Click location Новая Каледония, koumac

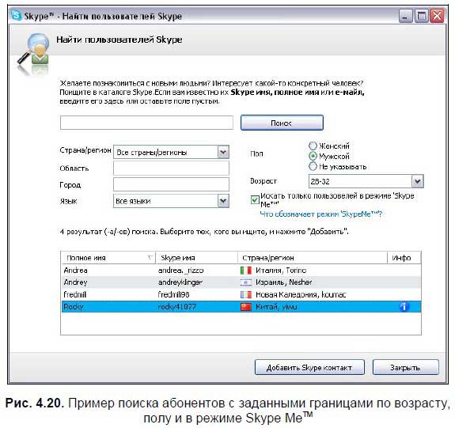(x=301, y=295)
